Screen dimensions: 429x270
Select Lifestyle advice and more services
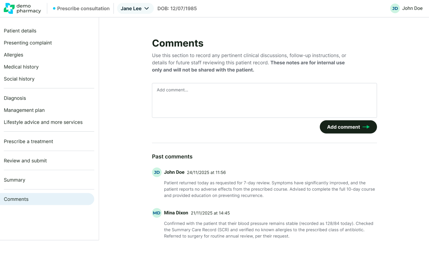pyautogui.click(x=43, y=122)
